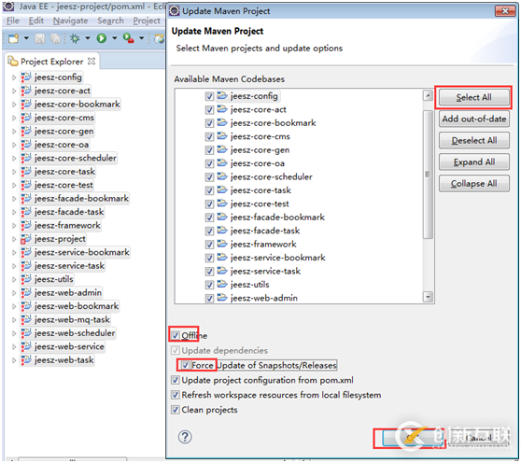The image size is (521, 463).
Task: Click jeesz-config project icon in Project Explorer
Action: click(26, 77)
